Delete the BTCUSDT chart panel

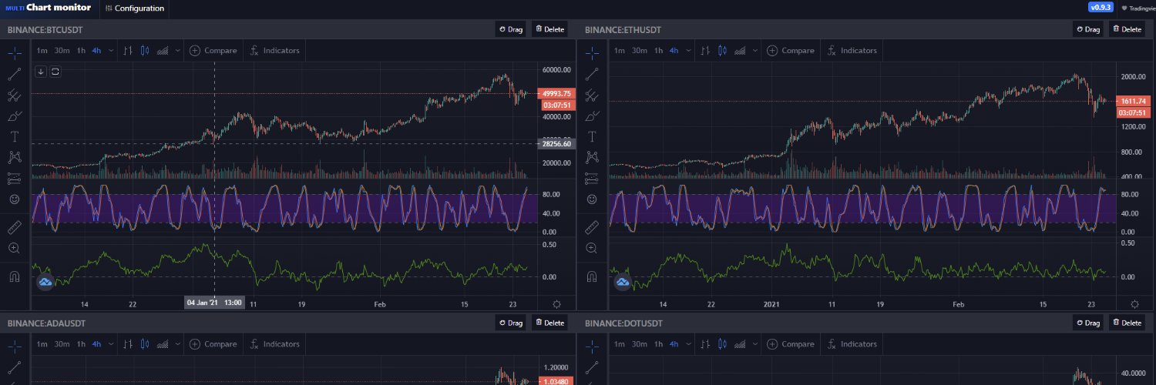coord(549,29)
